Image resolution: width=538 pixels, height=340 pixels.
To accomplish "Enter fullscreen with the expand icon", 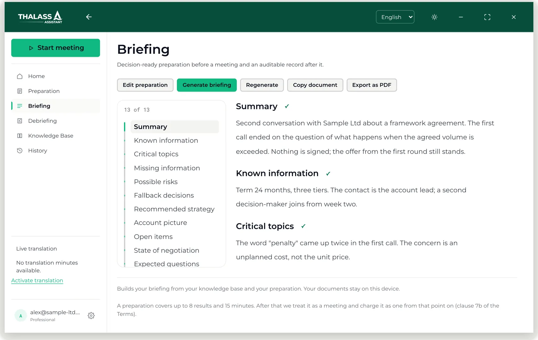I will [487, 17].
